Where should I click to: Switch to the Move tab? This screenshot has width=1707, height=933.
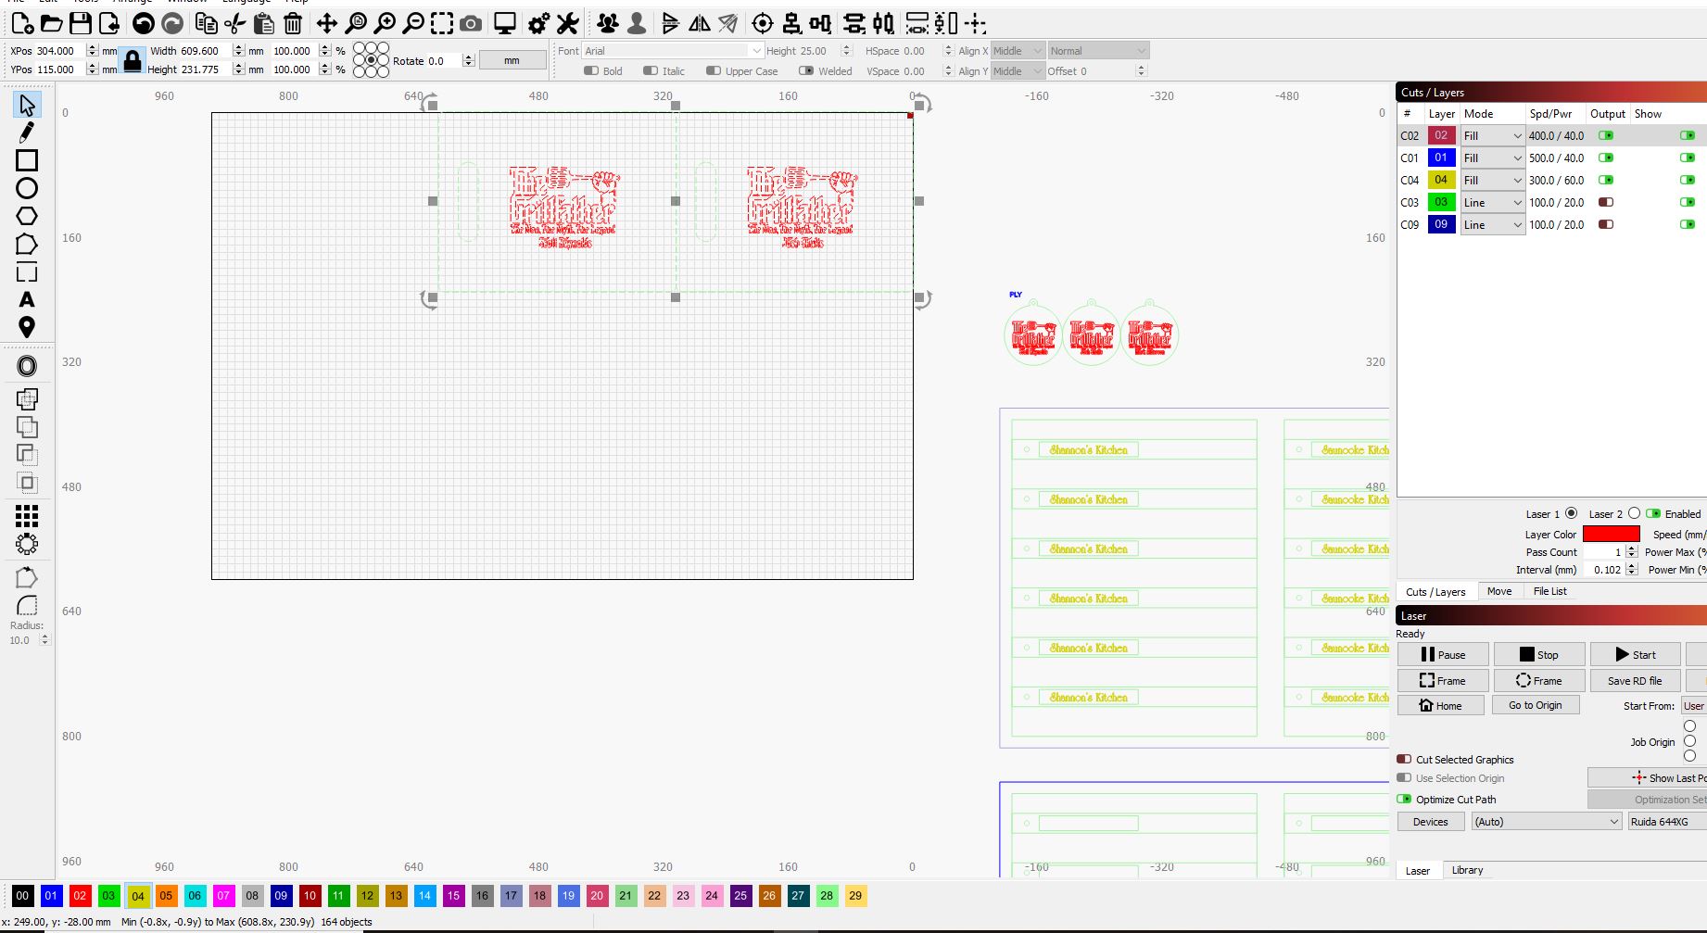click(x=1498, y=591)
